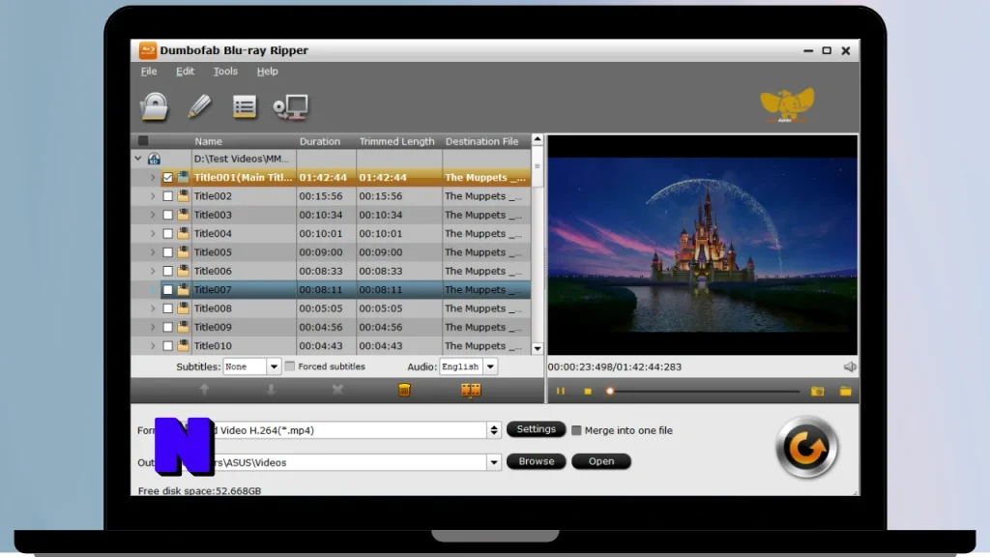Viewport: 990px width, 557px height.
Task: Click the move up arrow icon
Action: 204,390
